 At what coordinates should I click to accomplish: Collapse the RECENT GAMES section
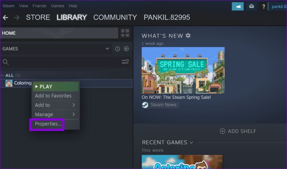(x=191, y=142)
